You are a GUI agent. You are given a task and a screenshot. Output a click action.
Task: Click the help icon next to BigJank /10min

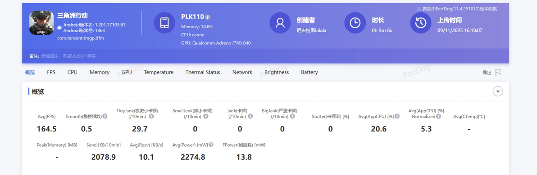292,116
